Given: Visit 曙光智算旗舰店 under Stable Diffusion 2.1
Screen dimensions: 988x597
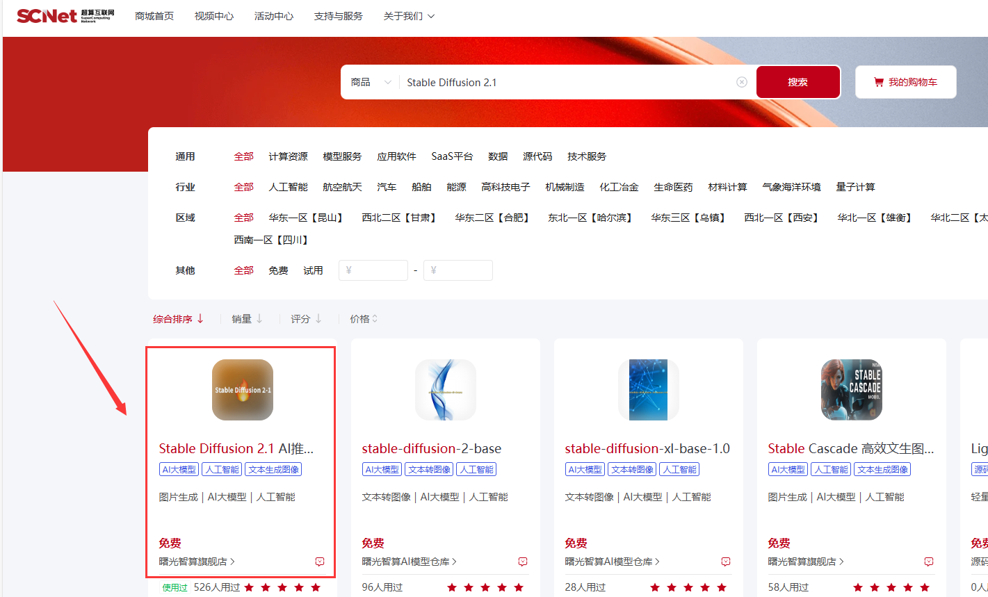Looking at the screenshot, I should tap(197, 562).
